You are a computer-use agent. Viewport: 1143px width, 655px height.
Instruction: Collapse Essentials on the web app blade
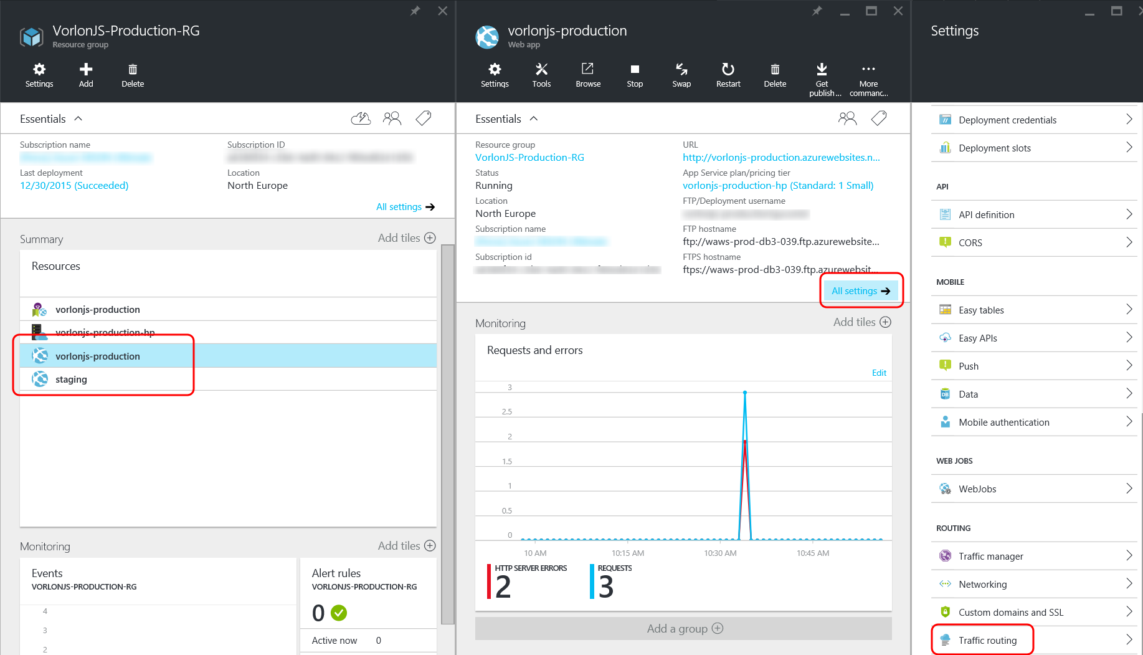[x=534, y=118]
